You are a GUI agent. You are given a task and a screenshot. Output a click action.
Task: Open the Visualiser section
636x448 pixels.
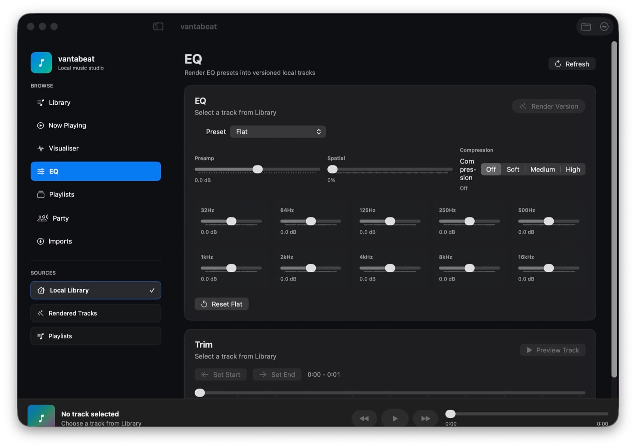point(96,148)
